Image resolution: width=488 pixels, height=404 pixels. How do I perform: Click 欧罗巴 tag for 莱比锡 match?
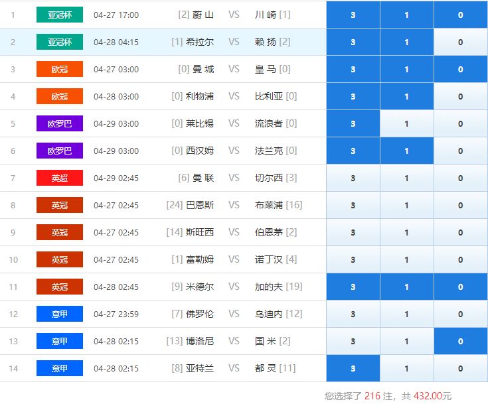click(x=60, y=123)
